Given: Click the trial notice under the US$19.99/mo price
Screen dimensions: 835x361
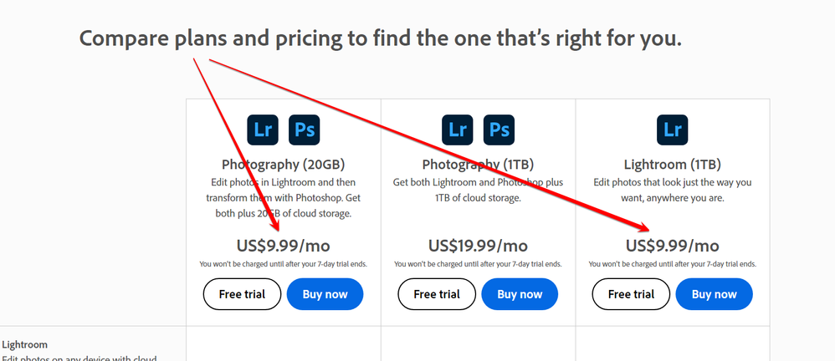Looking at the screenshot, I should pyautogui.click(x=478, y=264).
